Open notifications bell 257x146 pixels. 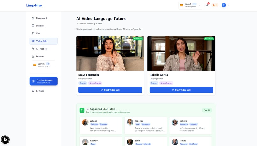click(207, 5)
